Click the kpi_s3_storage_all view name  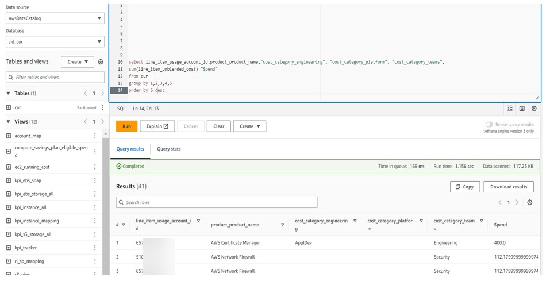pos(33,234)
